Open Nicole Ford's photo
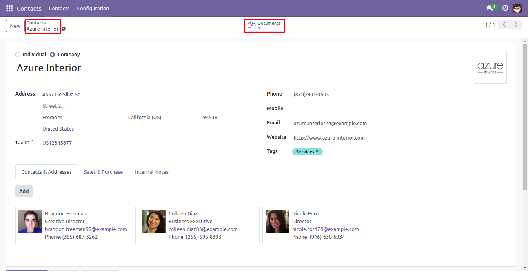This screenshot has width=528, height=271. (277, 222)
